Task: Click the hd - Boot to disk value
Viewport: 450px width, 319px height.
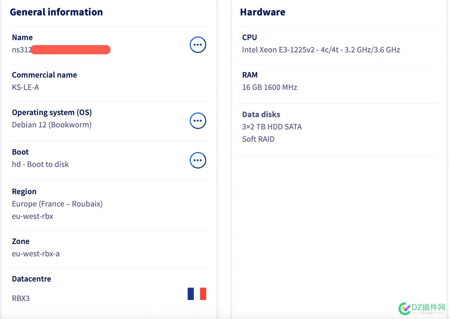Action: (x=40, y=164)
